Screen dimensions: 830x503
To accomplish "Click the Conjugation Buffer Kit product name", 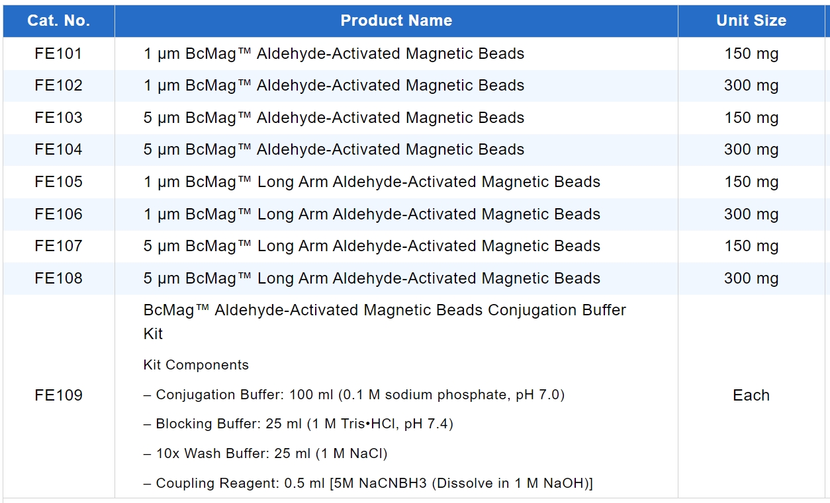I will coord(384,311).
